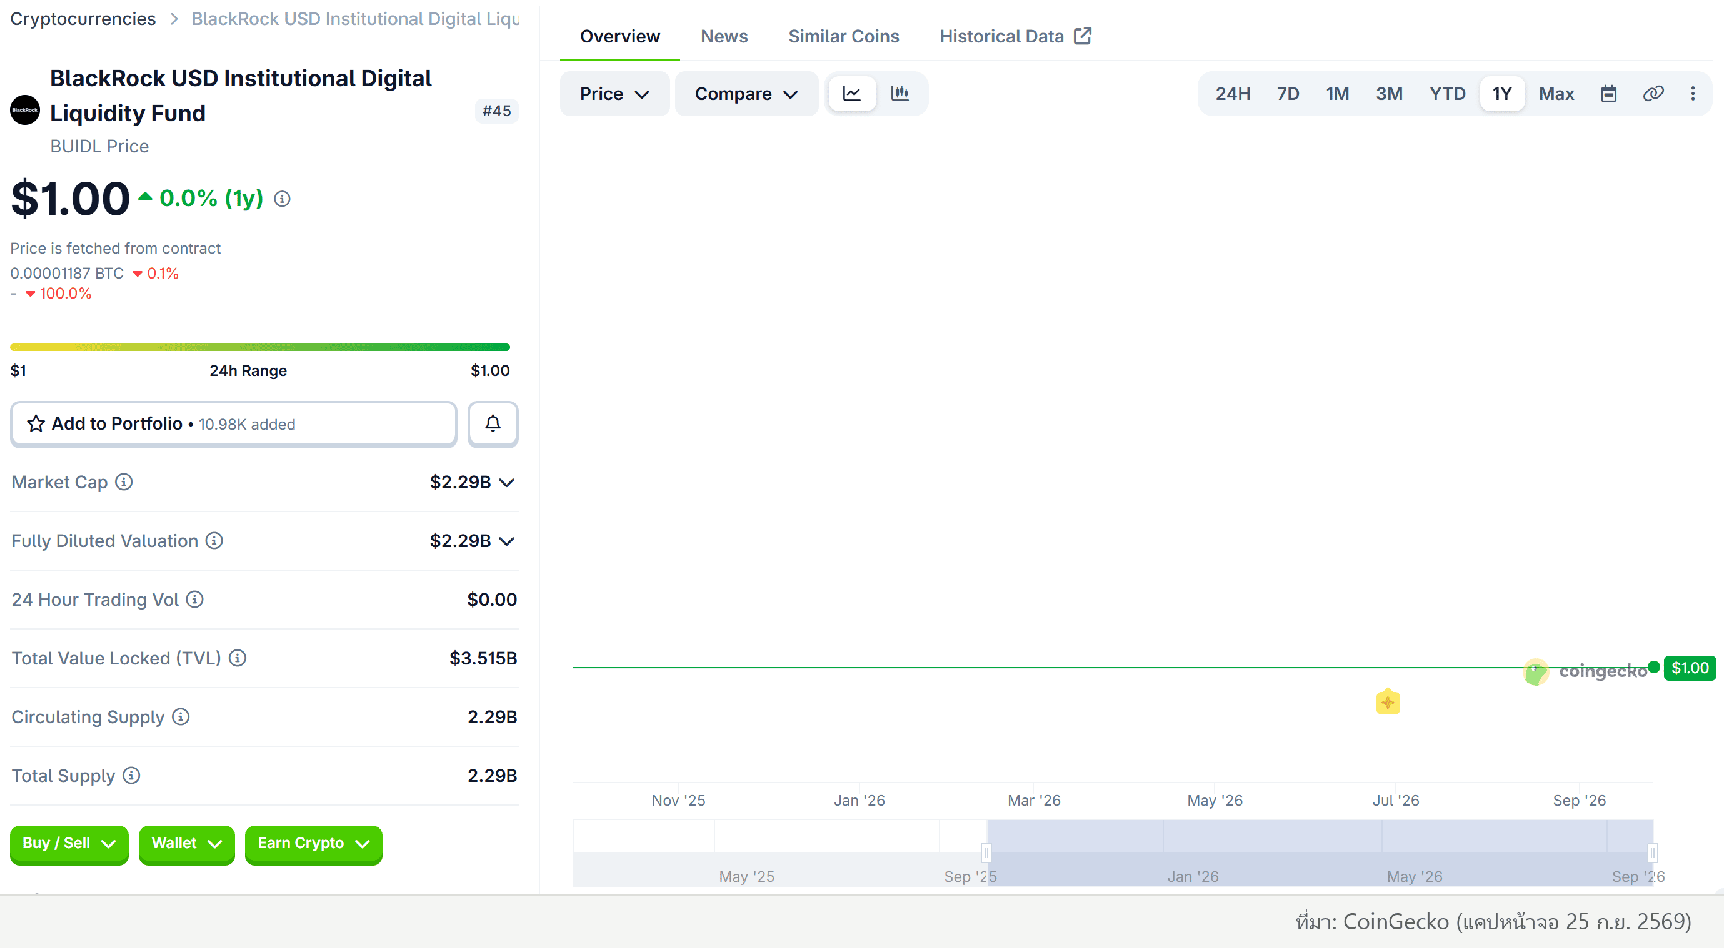This screenshot has height=948, width=1724.
Task: Click the info icon next to Circulating Supply
Action: (x=181, y=717)
